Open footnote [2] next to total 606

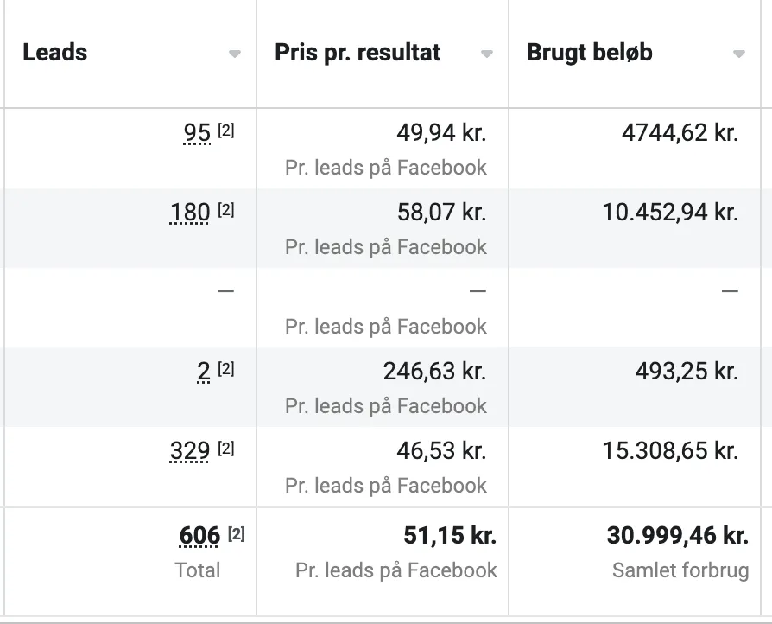tap(237, 533)
